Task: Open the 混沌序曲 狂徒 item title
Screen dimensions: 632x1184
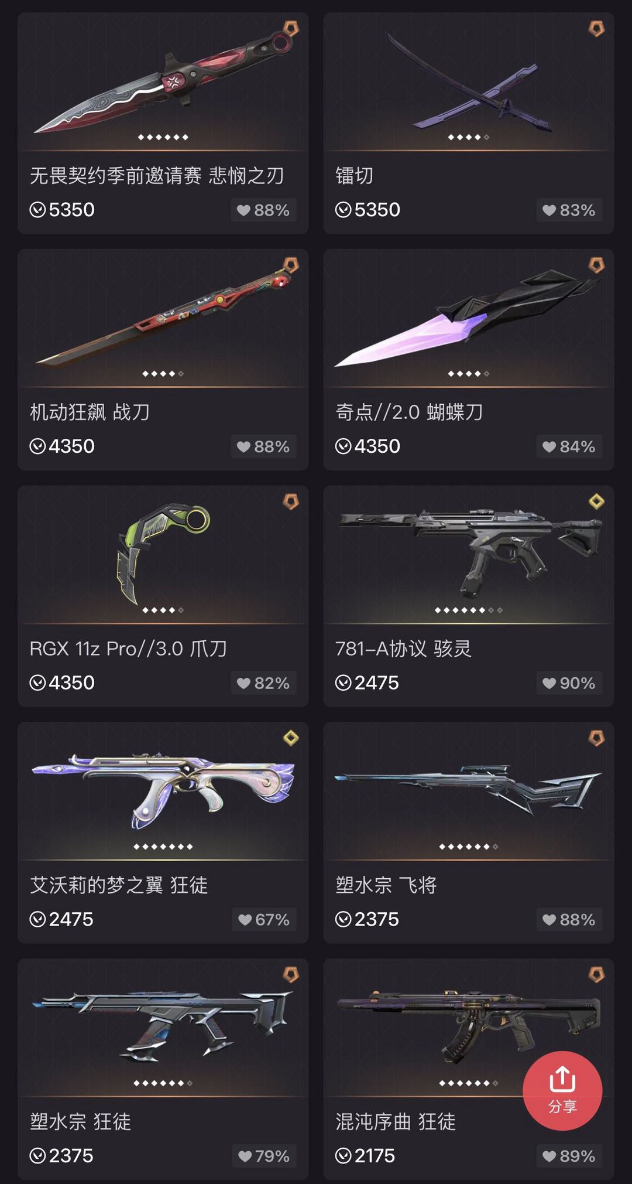Action: click(395, 1121)
